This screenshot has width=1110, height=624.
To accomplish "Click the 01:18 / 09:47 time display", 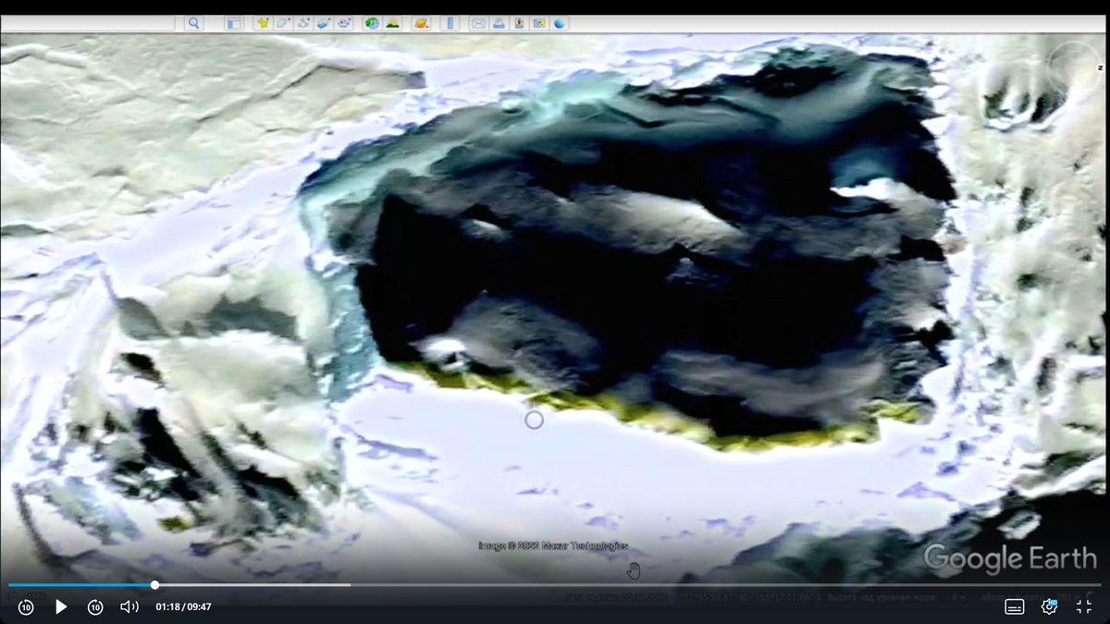I will pyautogui.click(x=183, y=607).
